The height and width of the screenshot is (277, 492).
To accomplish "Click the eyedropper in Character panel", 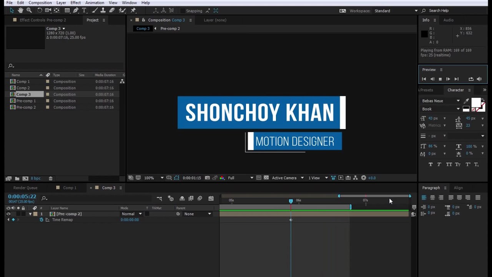I will pos(467,101).
